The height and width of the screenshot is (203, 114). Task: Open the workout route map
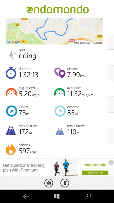click(x=54, y=31)
